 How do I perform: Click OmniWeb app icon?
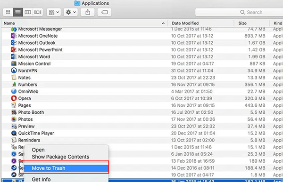click(x=14, y=91)
